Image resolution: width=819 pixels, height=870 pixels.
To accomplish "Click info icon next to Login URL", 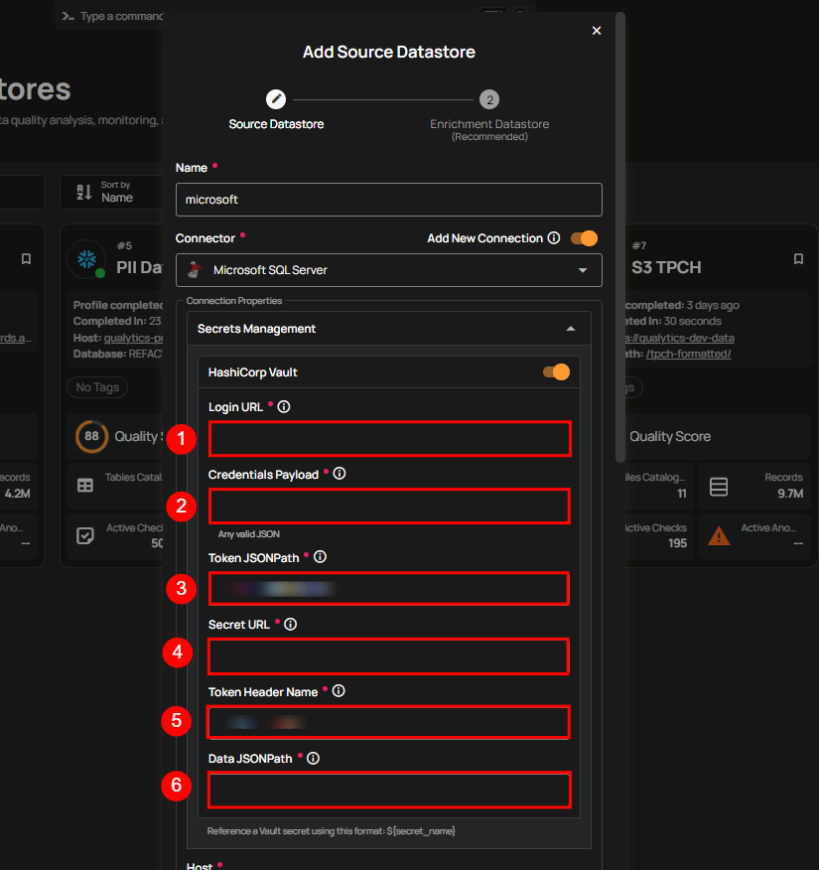I will (x=284, y=407).
